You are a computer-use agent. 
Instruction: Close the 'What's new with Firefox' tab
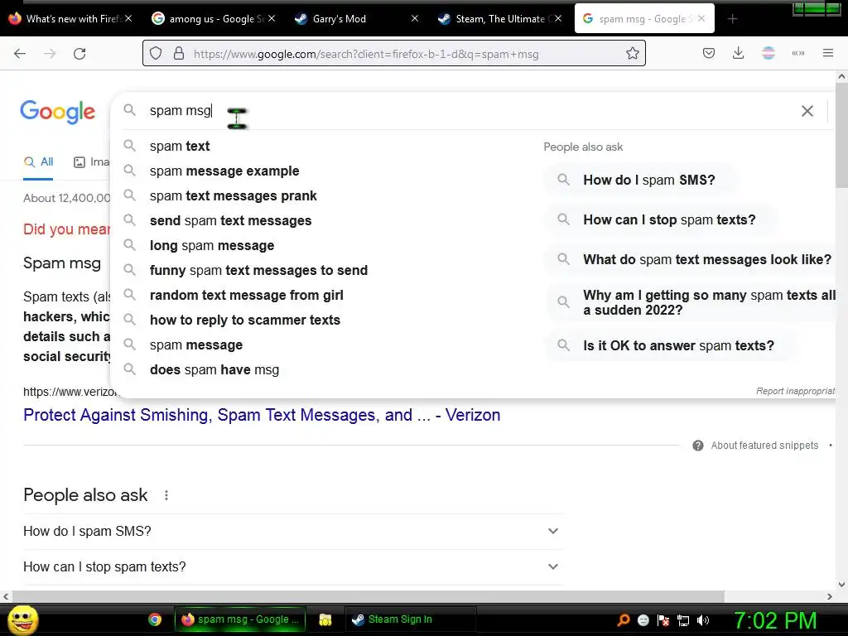pos(128,18)
